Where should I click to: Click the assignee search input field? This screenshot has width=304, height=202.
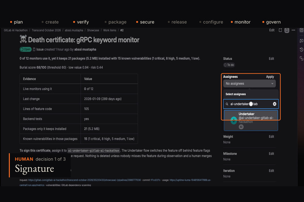point(251,104)
